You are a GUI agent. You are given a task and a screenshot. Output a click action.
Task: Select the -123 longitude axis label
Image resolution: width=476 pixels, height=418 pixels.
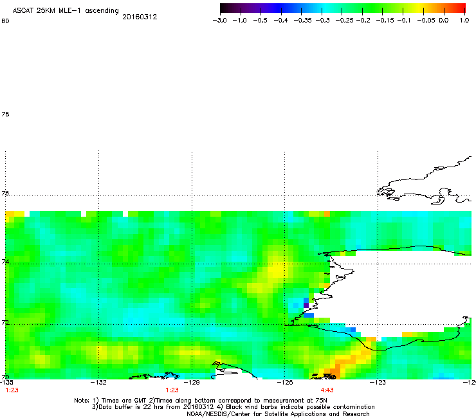pyautogui.click(x=378, y=382)
